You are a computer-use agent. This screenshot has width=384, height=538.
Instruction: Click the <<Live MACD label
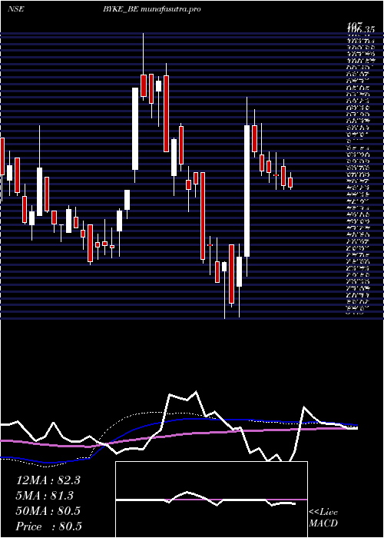click(x=323, y=518)
